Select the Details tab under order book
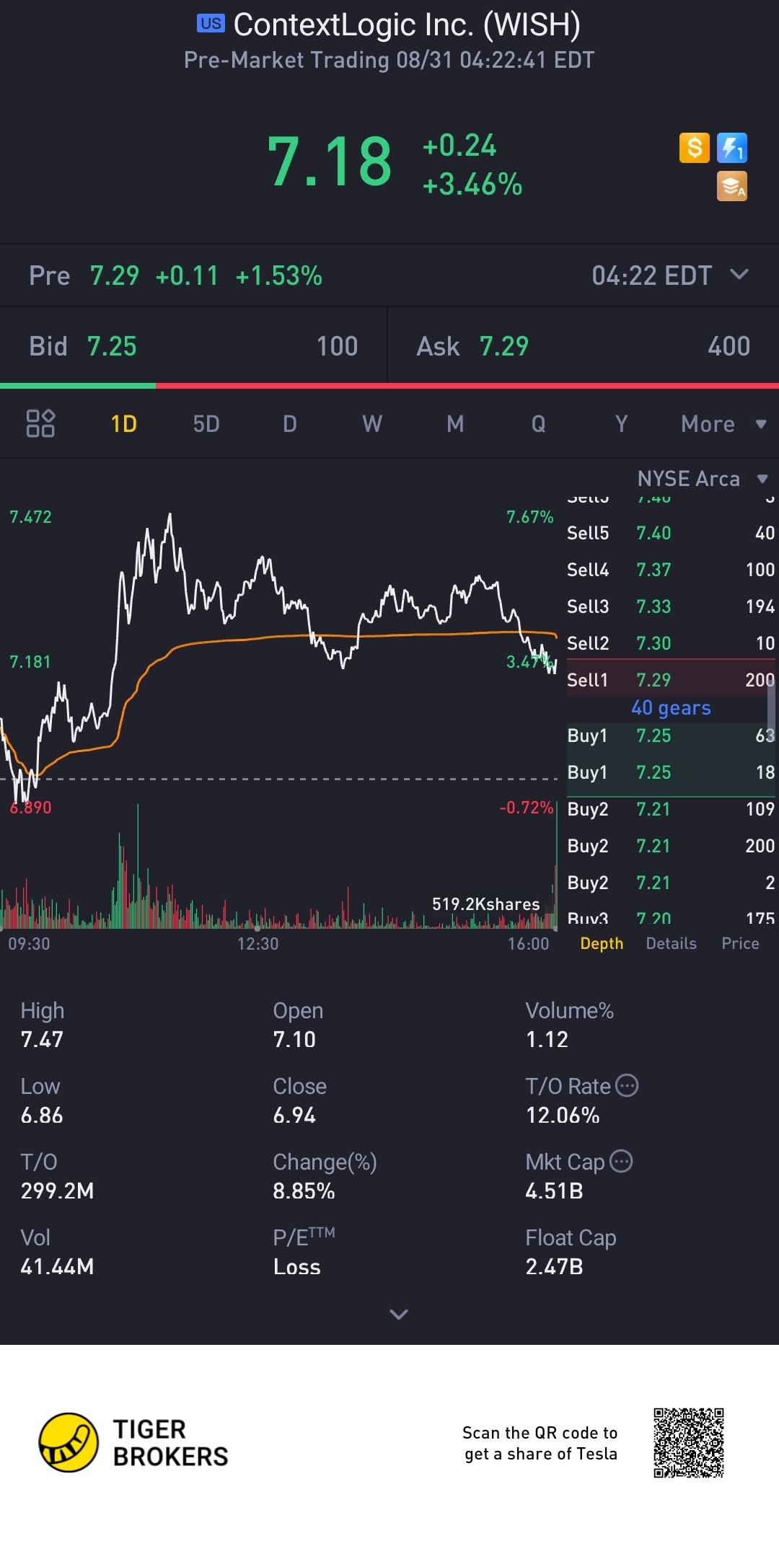 [x=671, y=943]
